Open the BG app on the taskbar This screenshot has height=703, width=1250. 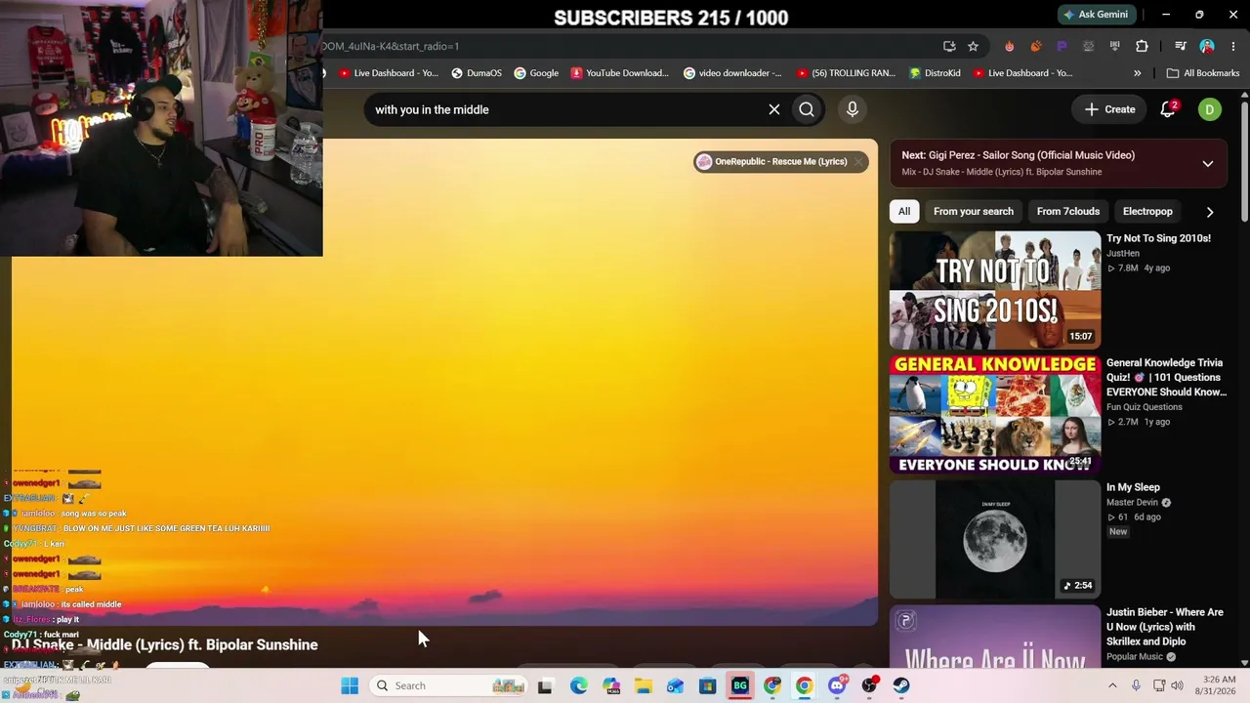pos(739,685)
